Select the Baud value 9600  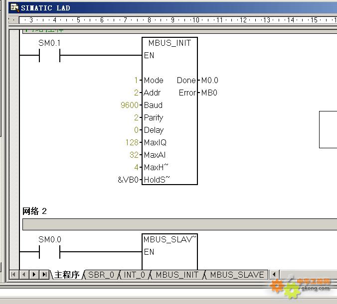tap(130, 105)
